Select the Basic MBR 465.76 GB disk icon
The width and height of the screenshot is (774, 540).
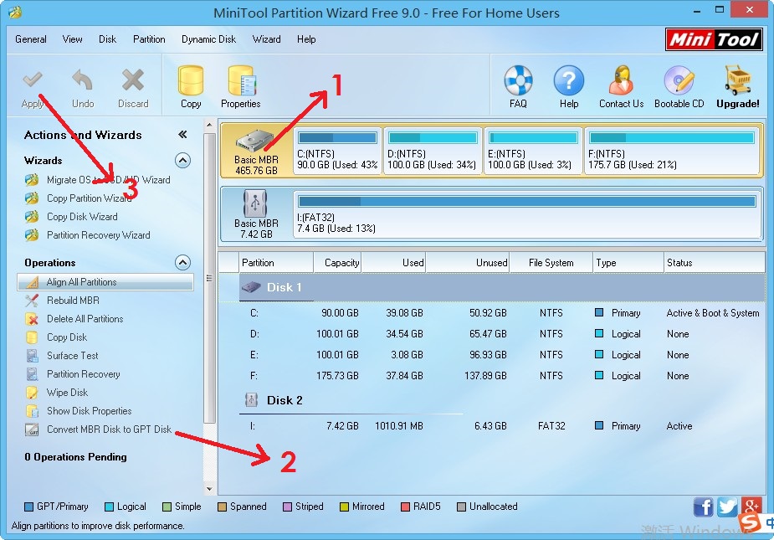click(254, 141)
